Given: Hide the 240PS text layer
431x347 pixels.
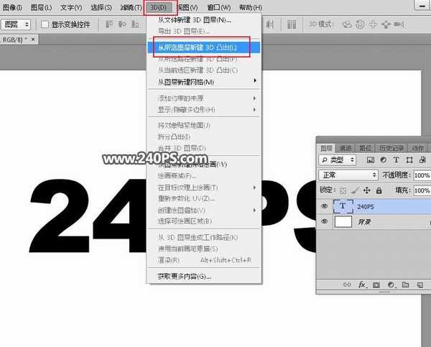Looking at the screenshot, I should 324,206.
